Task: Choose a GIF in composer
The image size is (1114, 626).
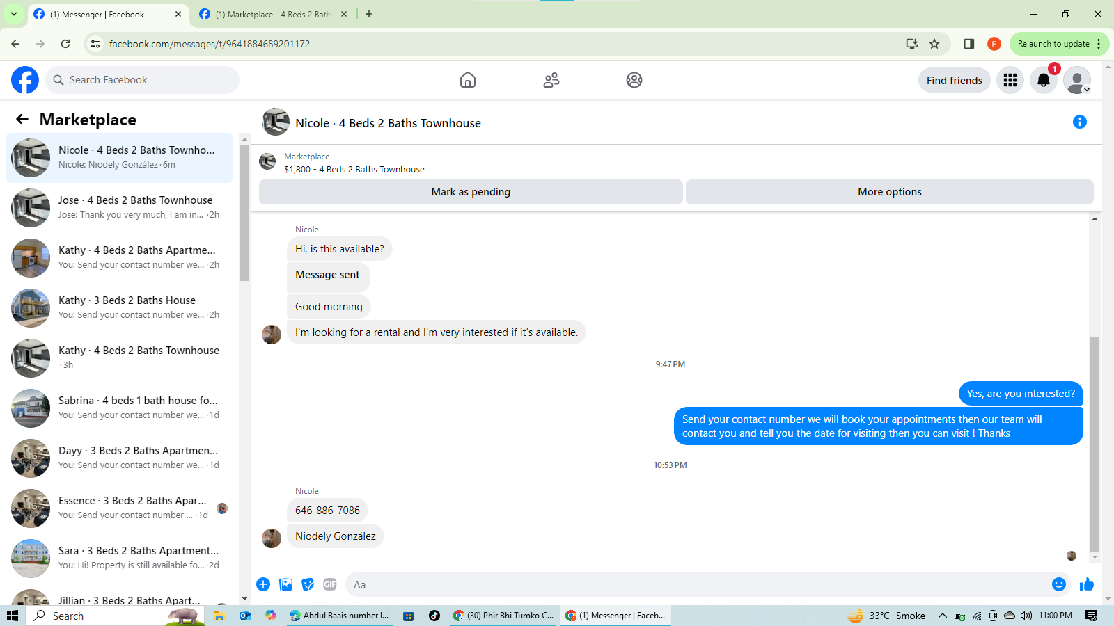Action: coord(330,584)
